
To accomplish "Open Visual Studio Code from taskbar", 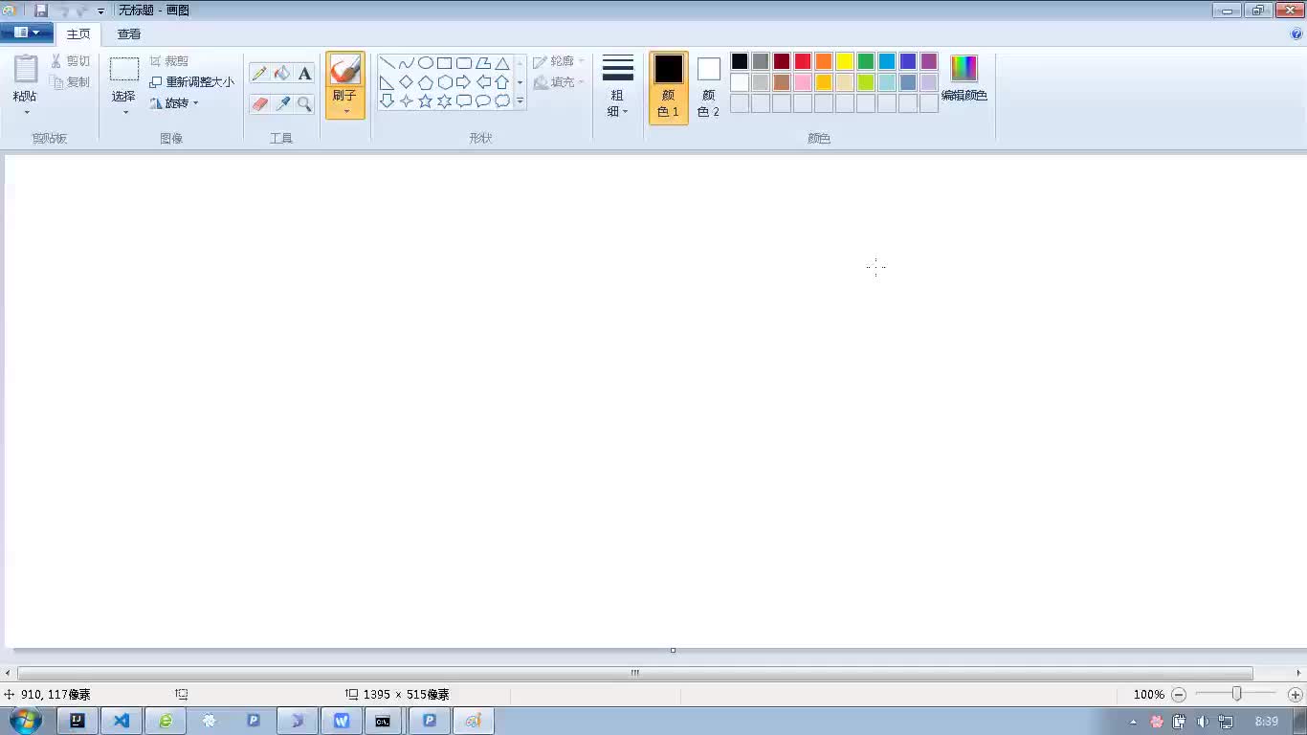I will pos(122,721).
